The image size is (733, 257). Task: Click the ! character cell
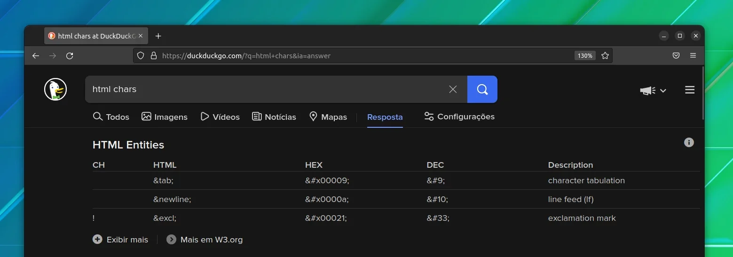(94, 218)
